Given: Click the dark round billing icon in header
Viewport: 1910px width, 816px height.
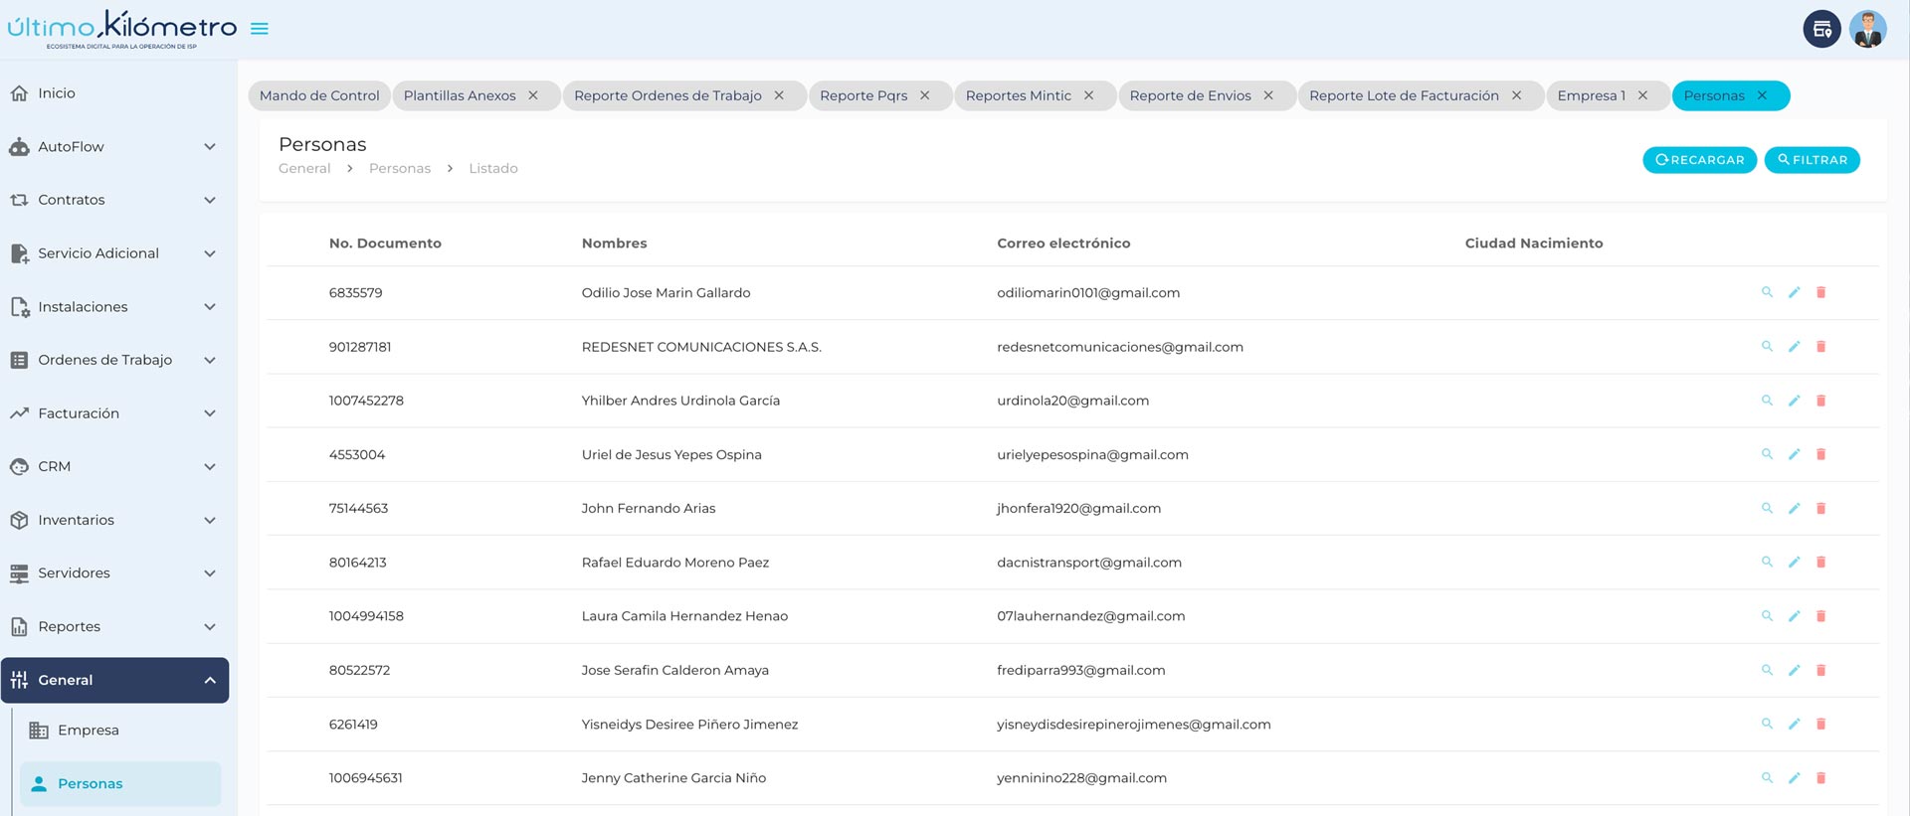Looking at the screenshot, I should [1821, 29].
